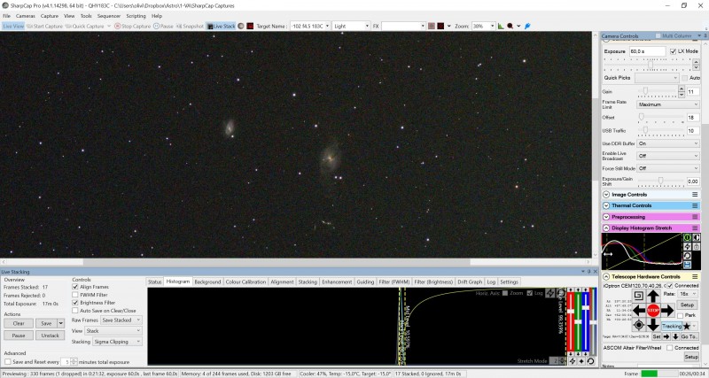
Task: Open the Target Name dropdown
Action: click(x=327, y=27)
